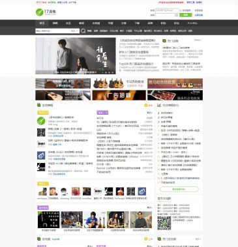
Task: Open video thumbnail of boy in blue with ukuleles
Action: tap(95, 220)
